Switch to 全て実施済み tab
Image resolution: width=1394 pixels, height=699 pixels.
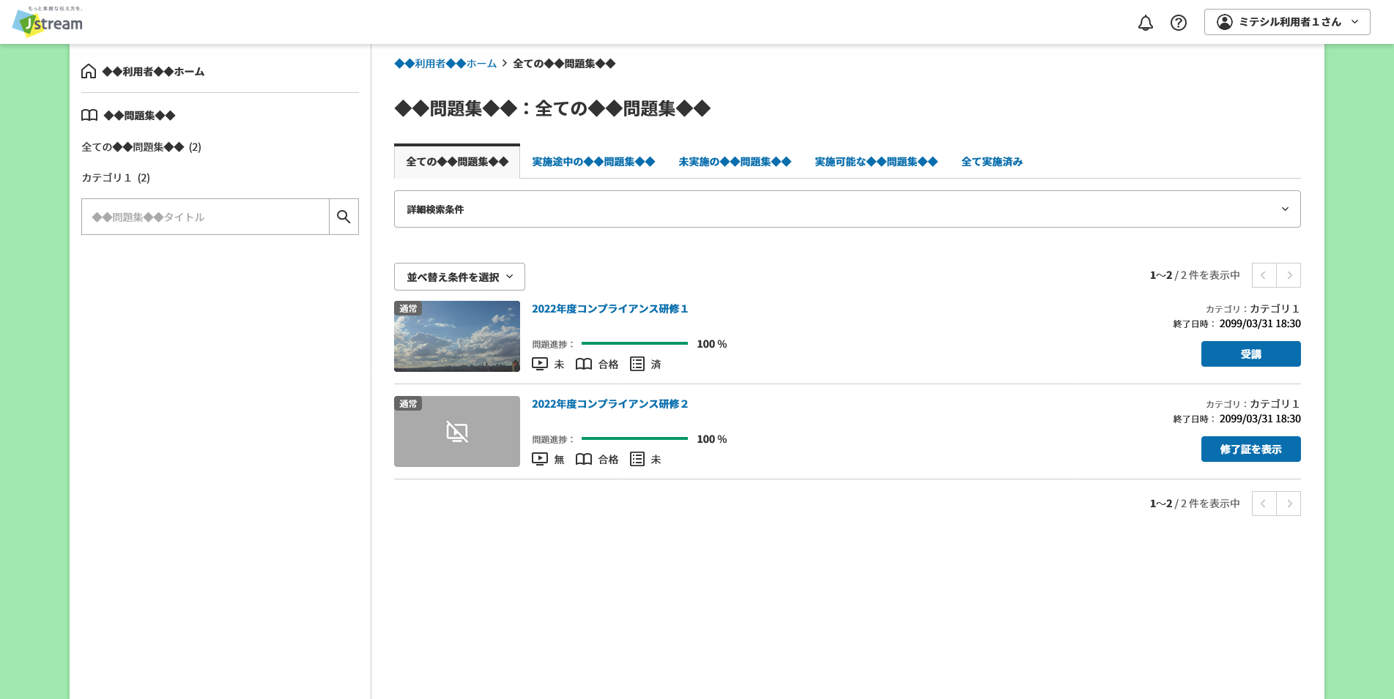tap(992, 162)
